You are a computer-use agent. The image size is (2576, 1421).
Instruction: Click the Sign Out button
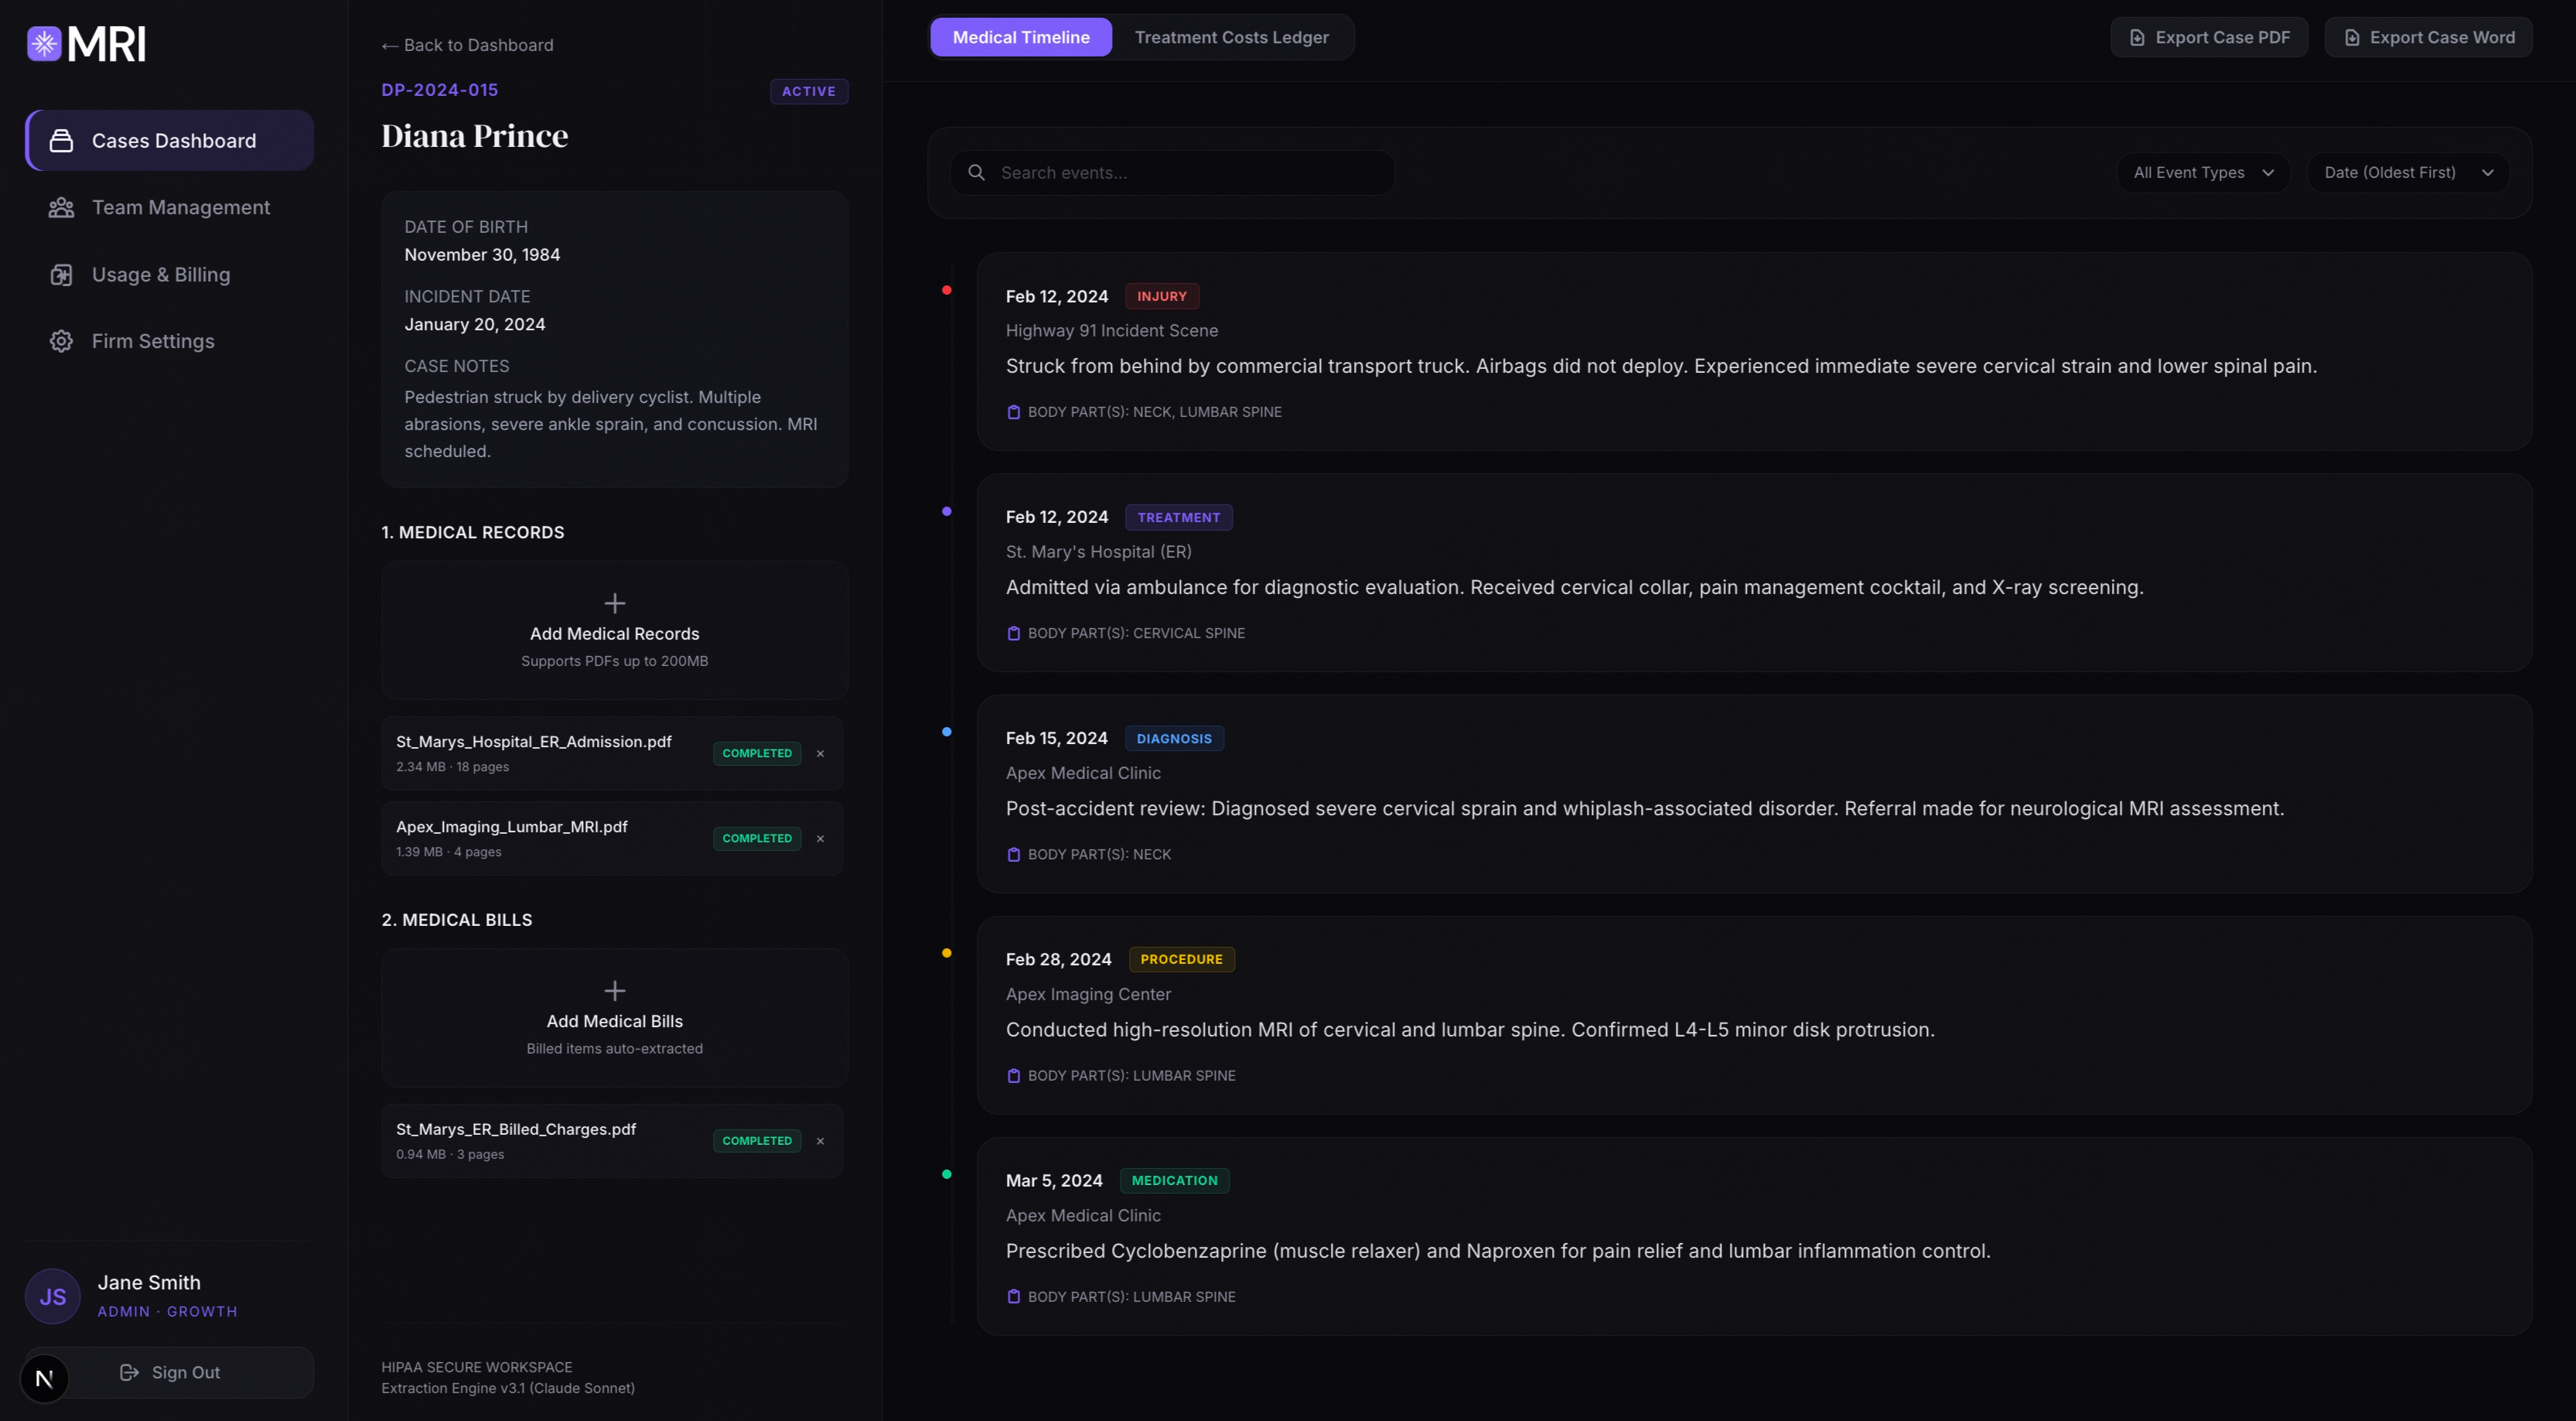click(169, 1372)
